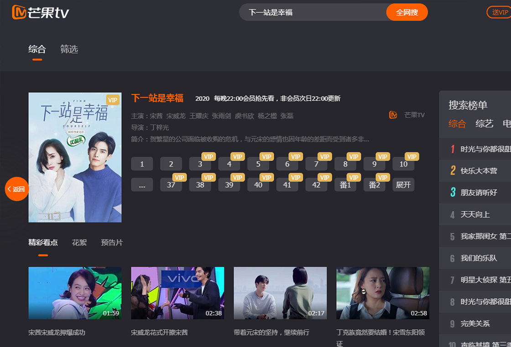Click the VIP tag above episode 番2
The height and width of the screenshot is (347, 511).
(x=382, y=177)
